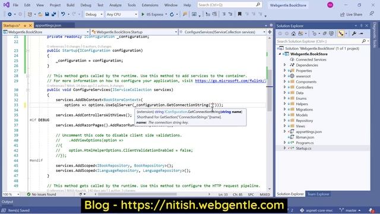Select Startup.cs in Solution Explorer
The image size is (380, 214).
303,148
